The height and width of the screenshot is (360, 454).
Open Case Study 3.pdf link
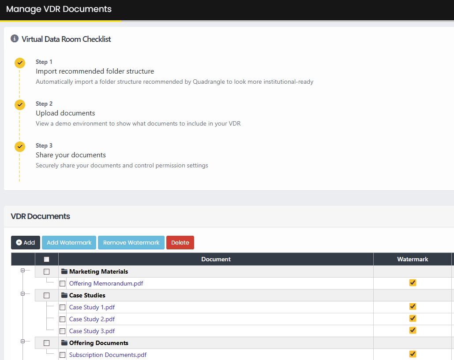click(x=92, y=331)
